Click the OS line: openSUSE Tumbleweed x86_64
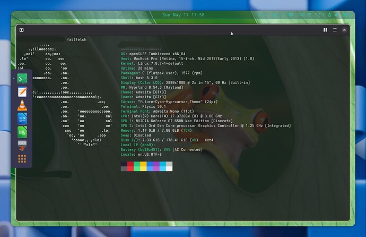366x237 pixels. point(153,54)
